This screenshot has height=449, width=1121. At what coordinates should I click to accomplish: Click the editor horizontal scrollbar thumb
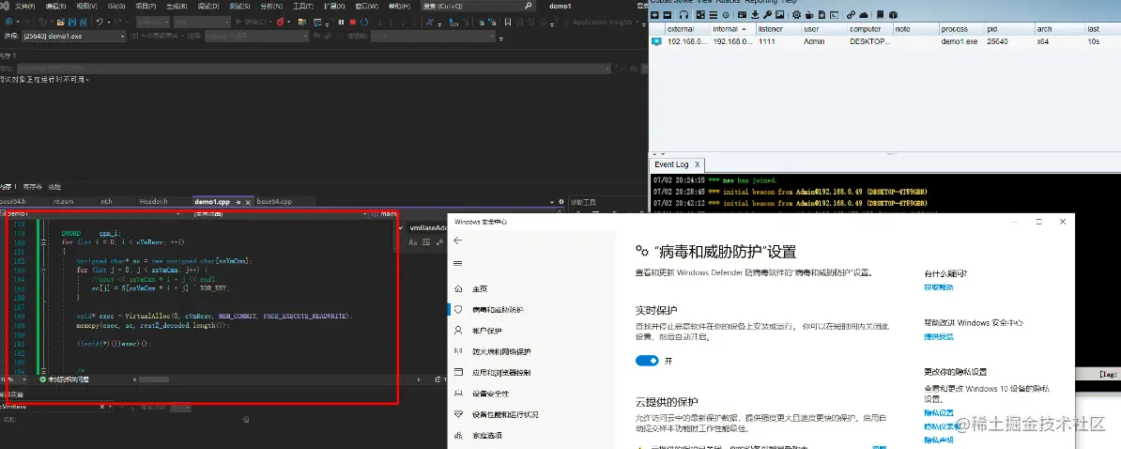pyautogui.click(x=154, y=379)
